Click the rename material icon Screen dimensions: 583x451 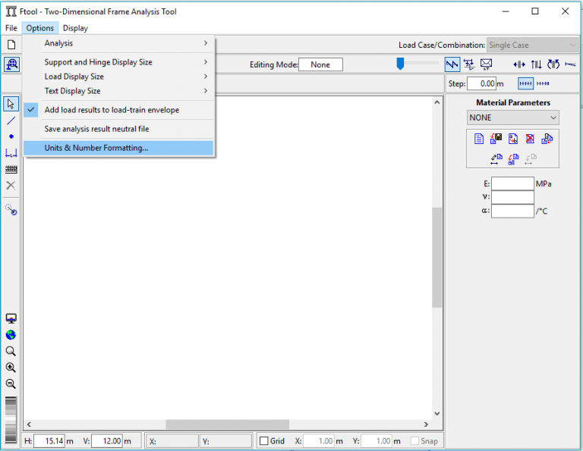pos(513,139)
